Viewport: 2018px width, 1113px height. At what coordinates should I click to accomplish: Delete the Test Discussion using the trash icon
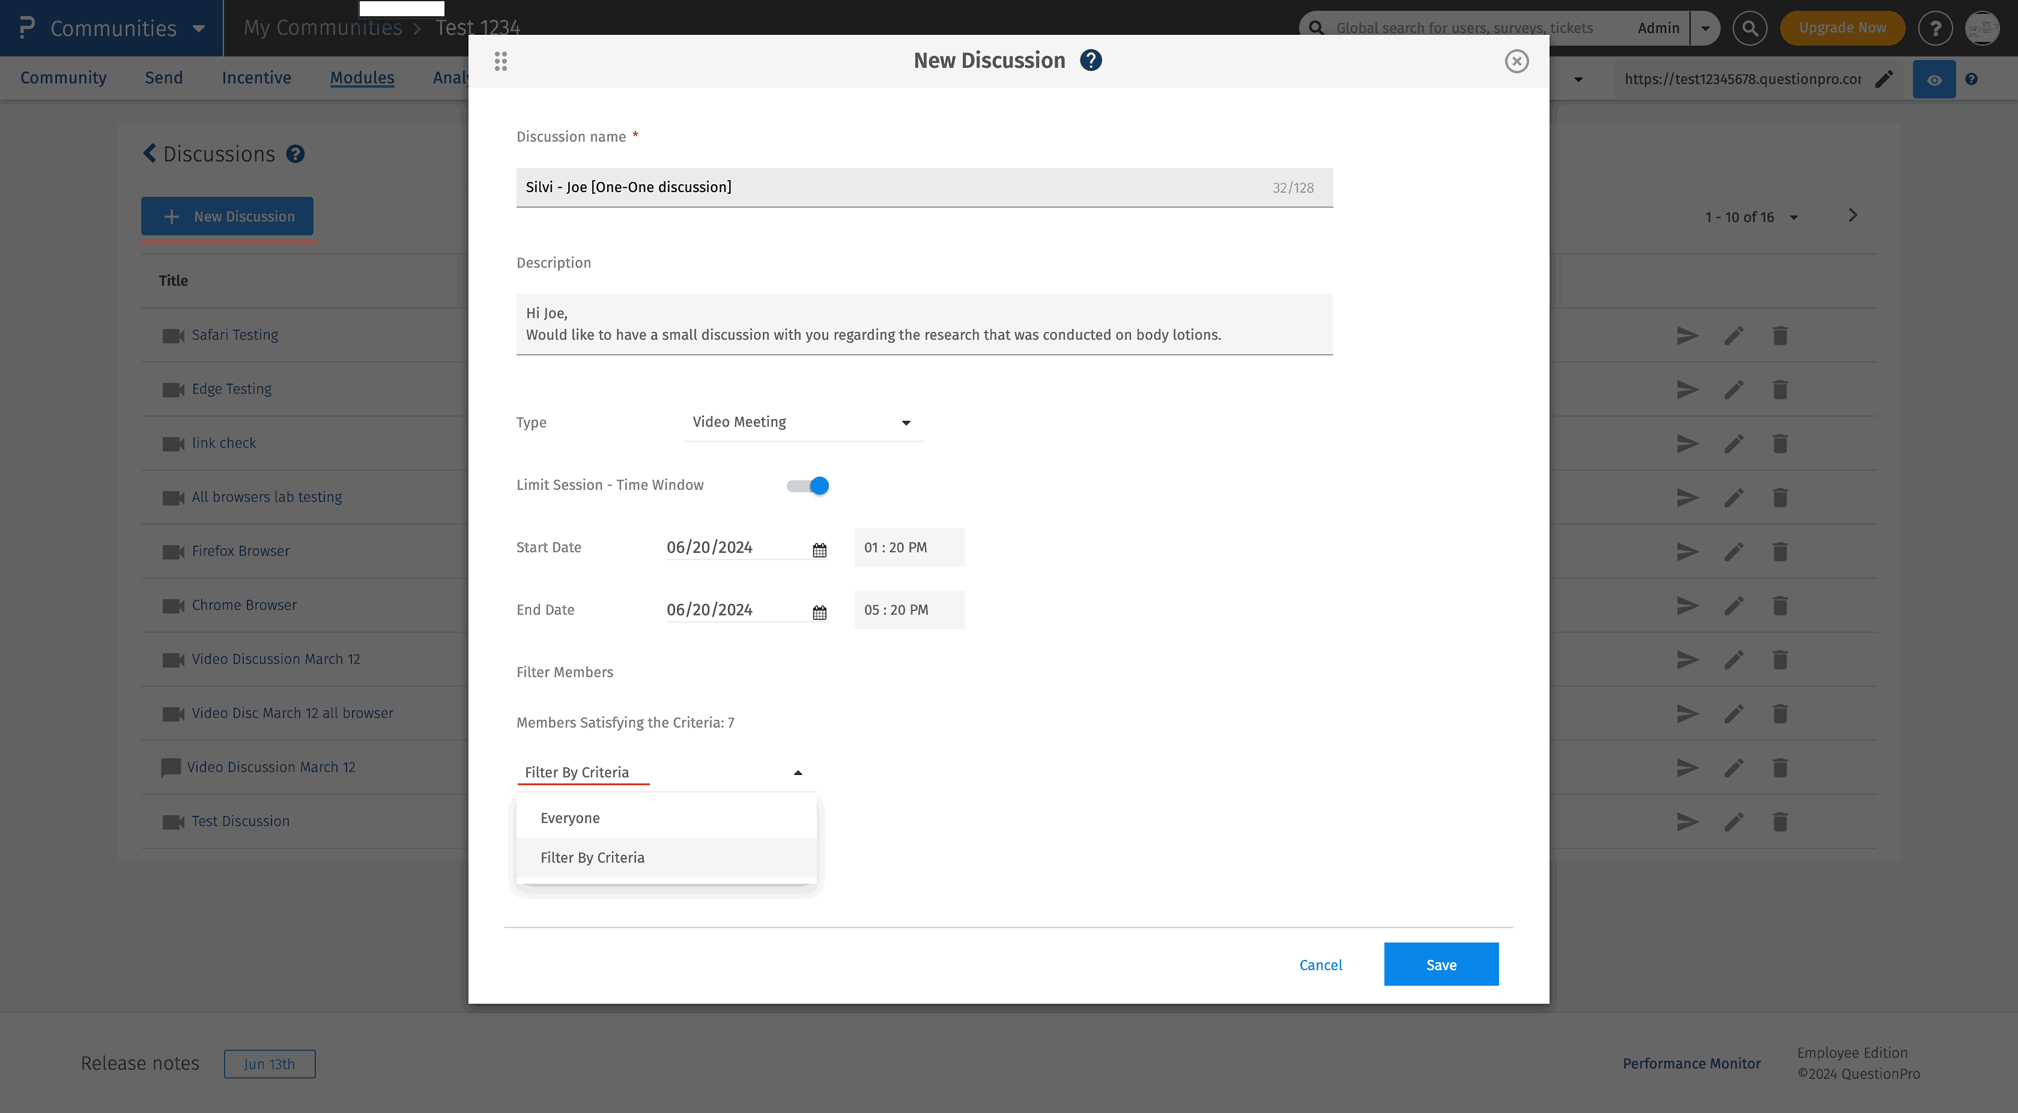pyautogui.click(x=1779, y=822)
